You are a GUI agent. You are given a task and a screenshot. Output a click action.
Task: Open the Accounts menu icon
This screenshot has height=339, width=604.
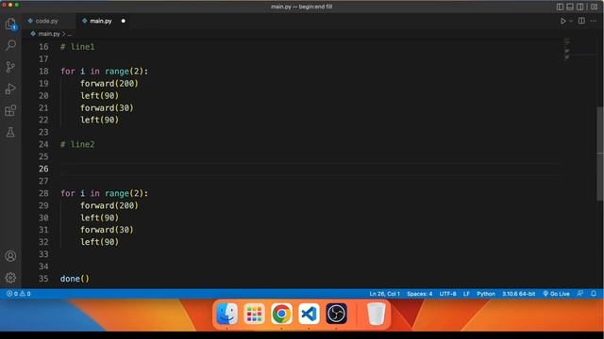[10, 256]
